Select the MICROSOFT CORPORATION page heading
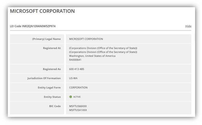Screen dimensions: 202x125 tap(42, 11)
